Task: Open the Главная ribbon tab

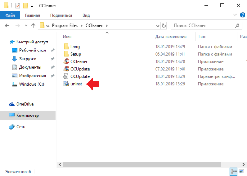Action: pos(32,15)
